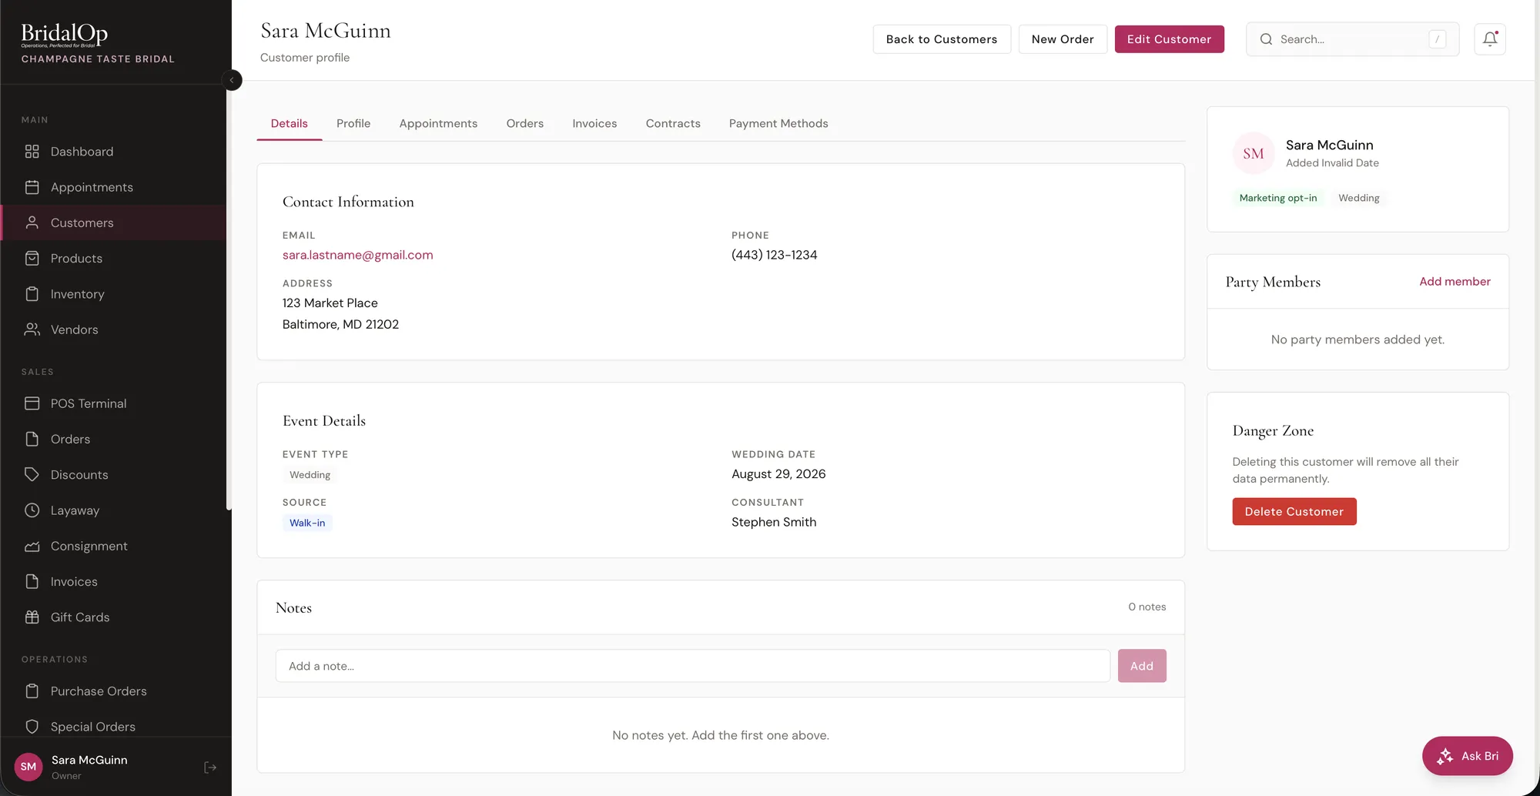Click inside the Add a note field
Screen dimensions: 1540x796
pos(691,666)
